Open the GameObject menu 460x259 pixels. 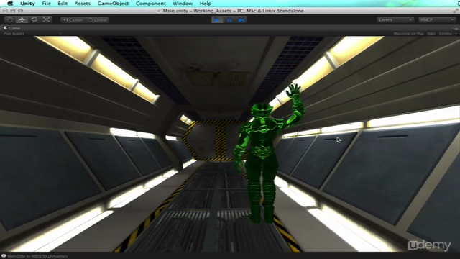coord(113,4)
